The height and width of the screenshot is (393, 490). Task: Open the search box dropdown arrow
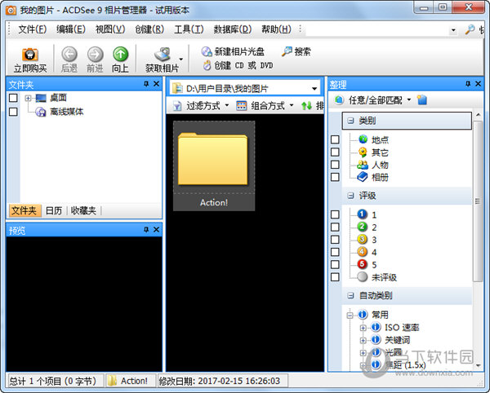pos(453,30)
